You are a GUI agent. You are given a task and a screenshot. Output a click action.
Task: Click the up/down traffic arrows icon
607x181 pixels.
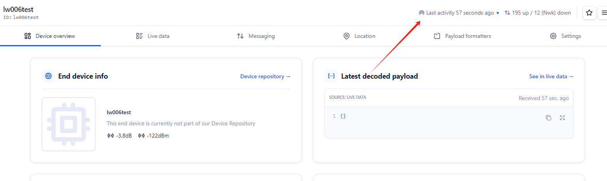(507, 13)
